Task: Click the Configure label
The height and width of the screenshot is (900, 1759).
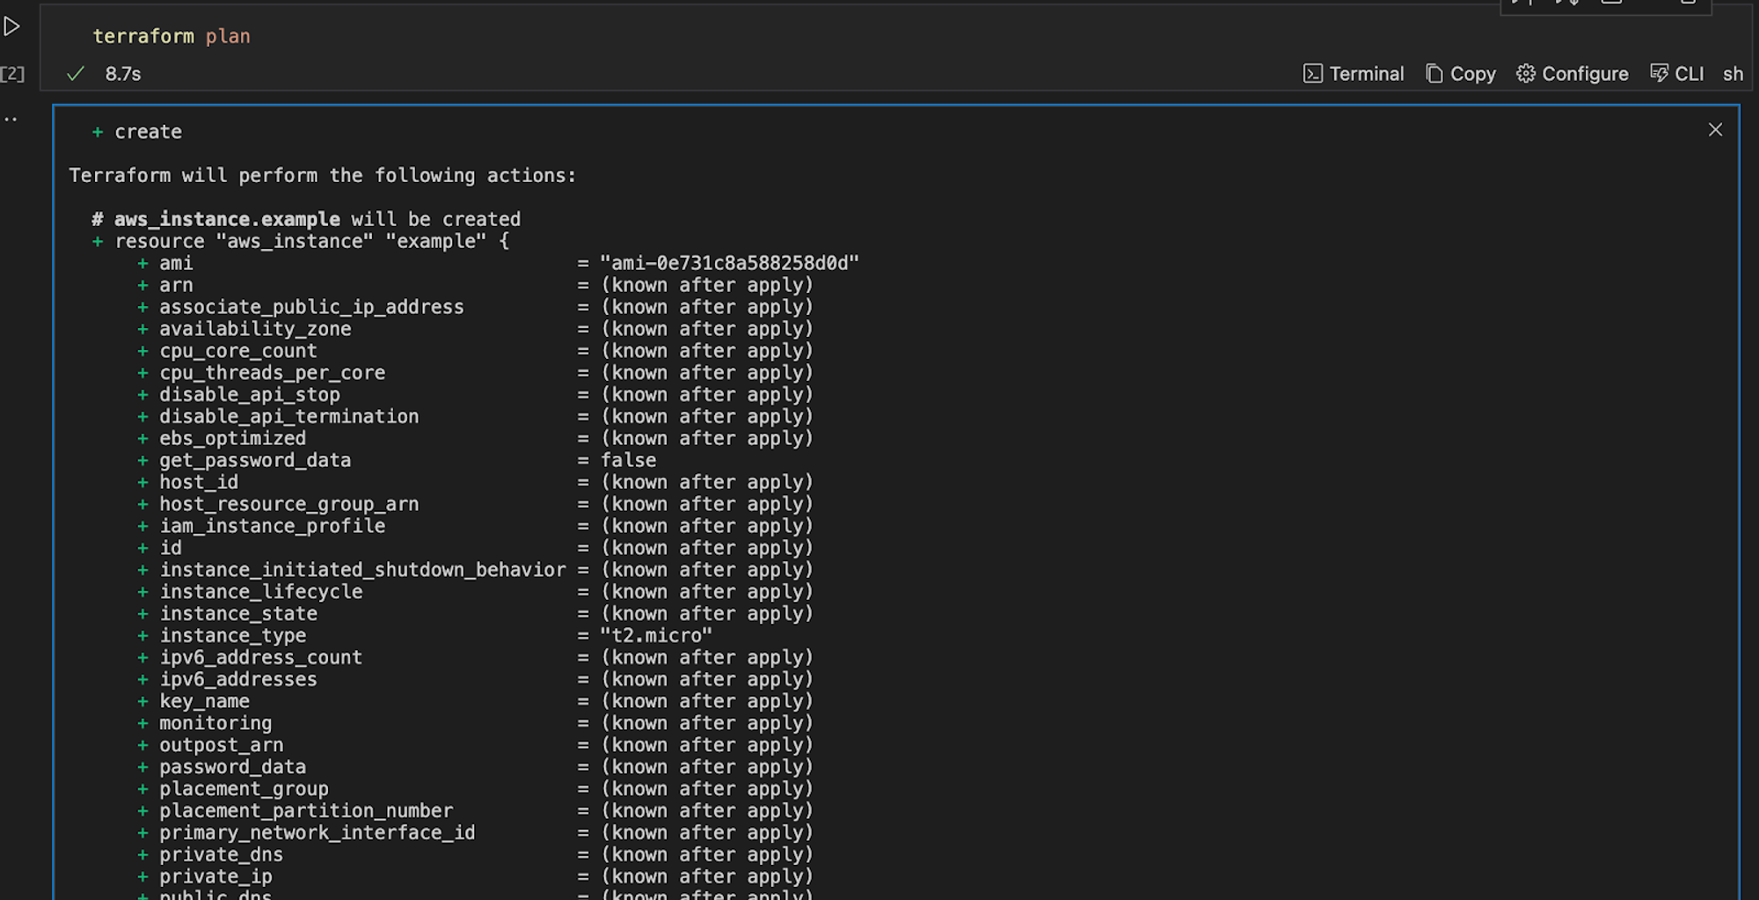Action: coord(1585,74)
